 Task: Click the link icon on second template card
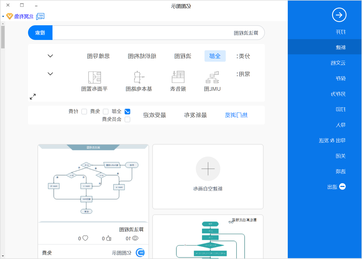click(x=231, y=222)
